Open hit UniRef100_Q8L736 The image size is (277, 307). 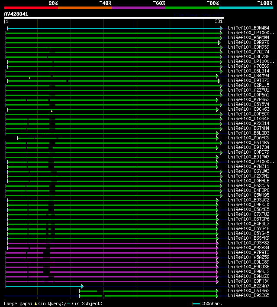pos(248,56)
